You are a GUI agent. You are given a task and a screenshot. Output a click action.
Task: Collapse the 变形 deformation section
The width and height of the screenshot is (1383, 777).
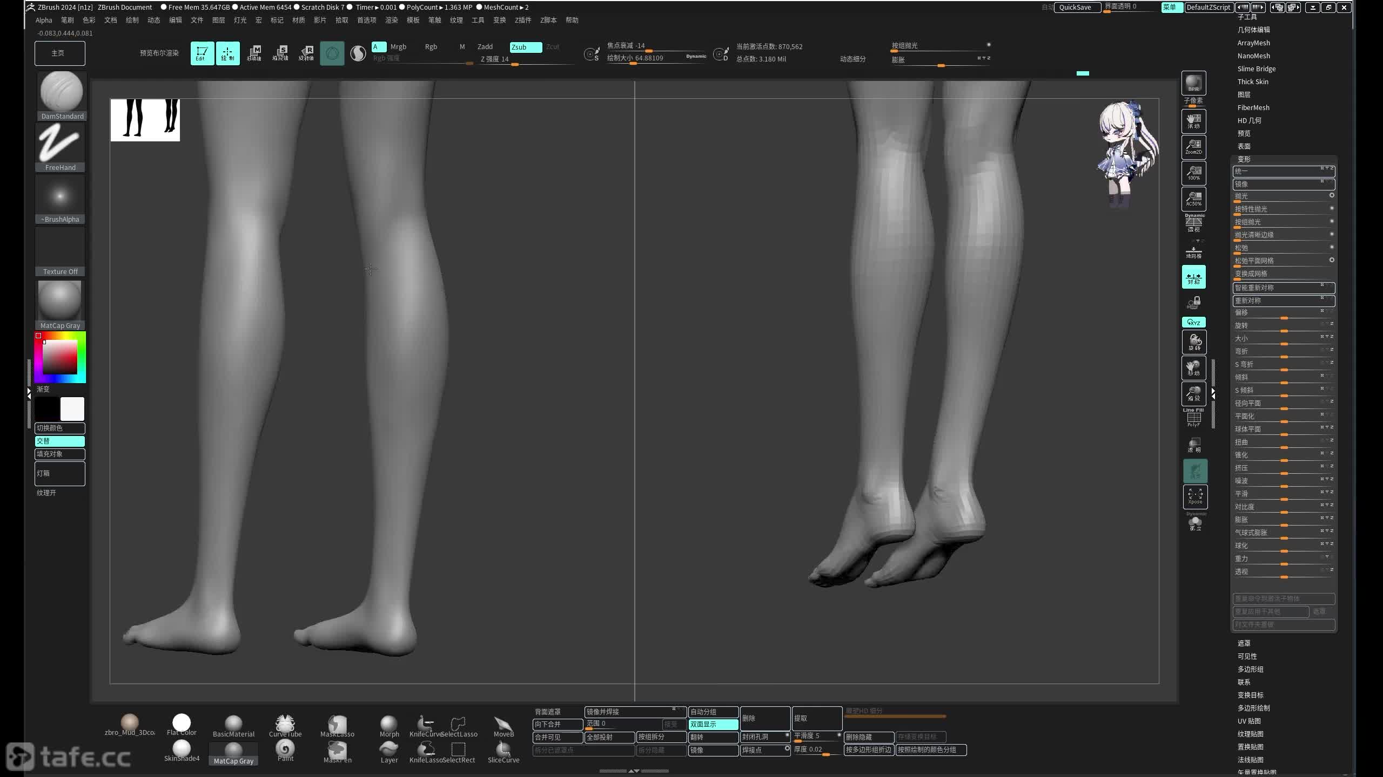(x=1244, y=159)
